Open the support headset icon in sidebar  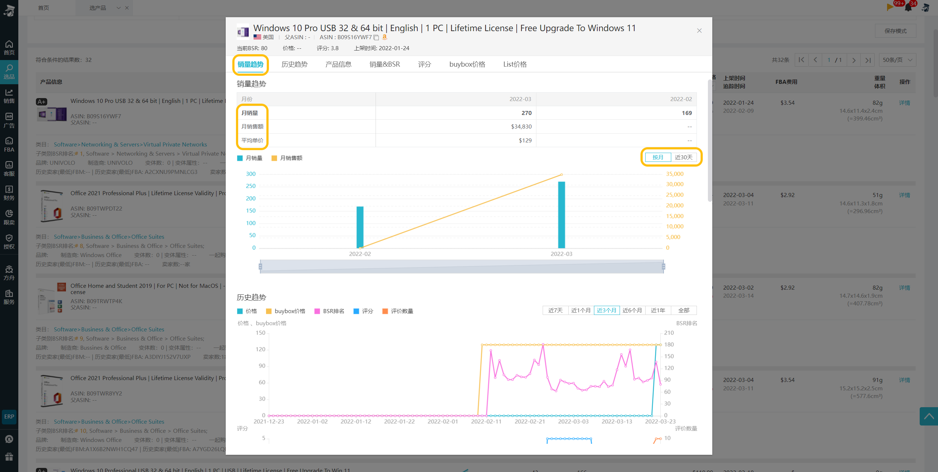pyautogui.click(x=9, y=439)
